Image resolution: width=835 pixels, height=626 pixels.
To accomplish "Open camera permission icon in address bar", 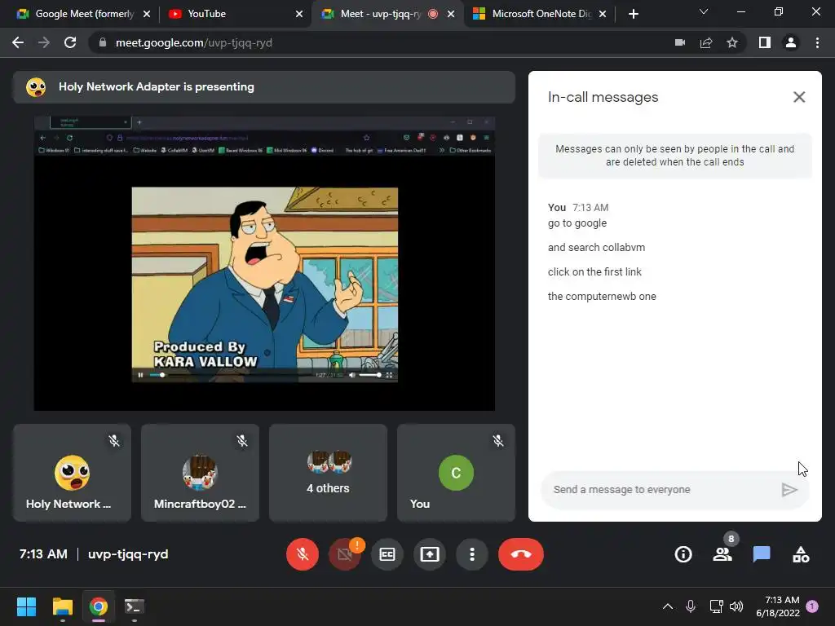I will 679,42.
